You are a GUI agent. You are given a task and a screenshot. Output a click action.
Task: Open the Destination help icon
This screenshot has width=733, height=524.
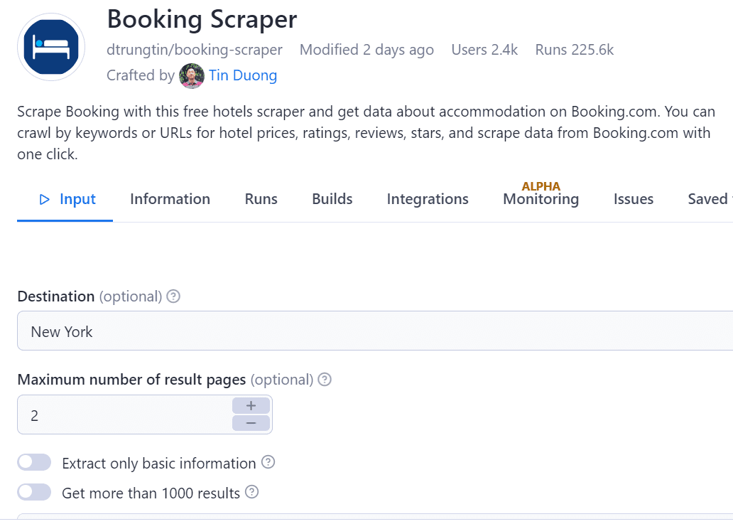point(173,296)
